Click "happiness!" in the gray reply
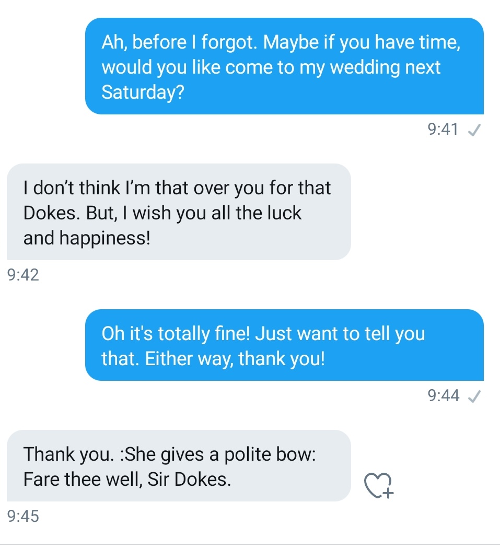The height and width of the screenshot is (549, 500). click(105, 238)
